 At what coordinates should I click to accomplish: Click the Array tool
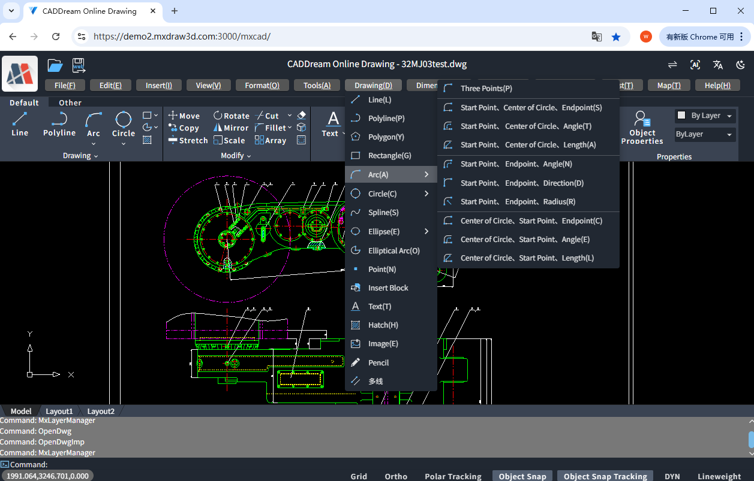click(x=271, y=141)
